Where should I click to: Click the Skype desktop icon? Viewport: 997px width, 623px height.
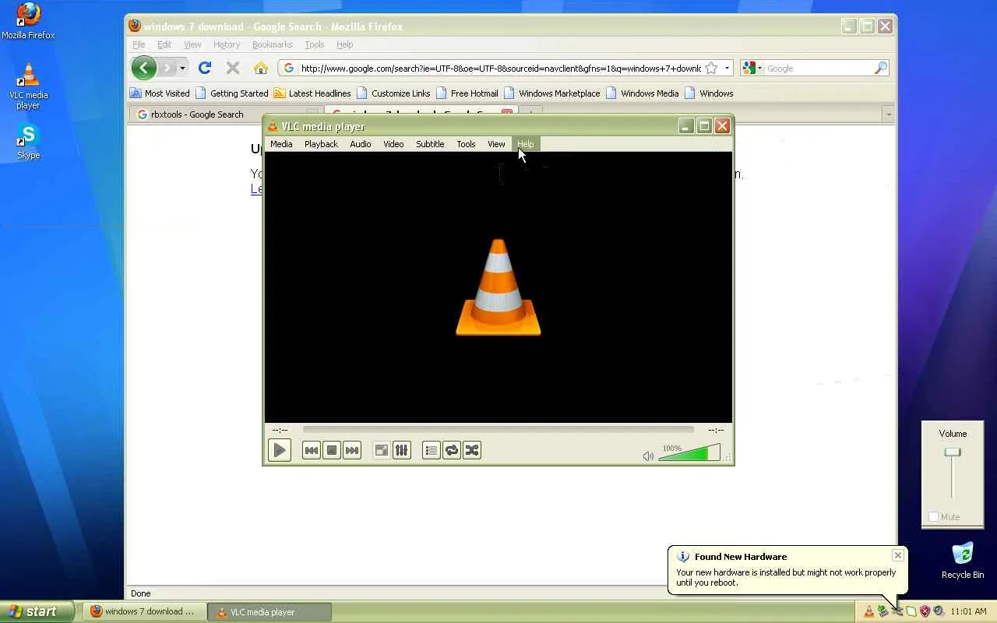(x=28, y=143)
